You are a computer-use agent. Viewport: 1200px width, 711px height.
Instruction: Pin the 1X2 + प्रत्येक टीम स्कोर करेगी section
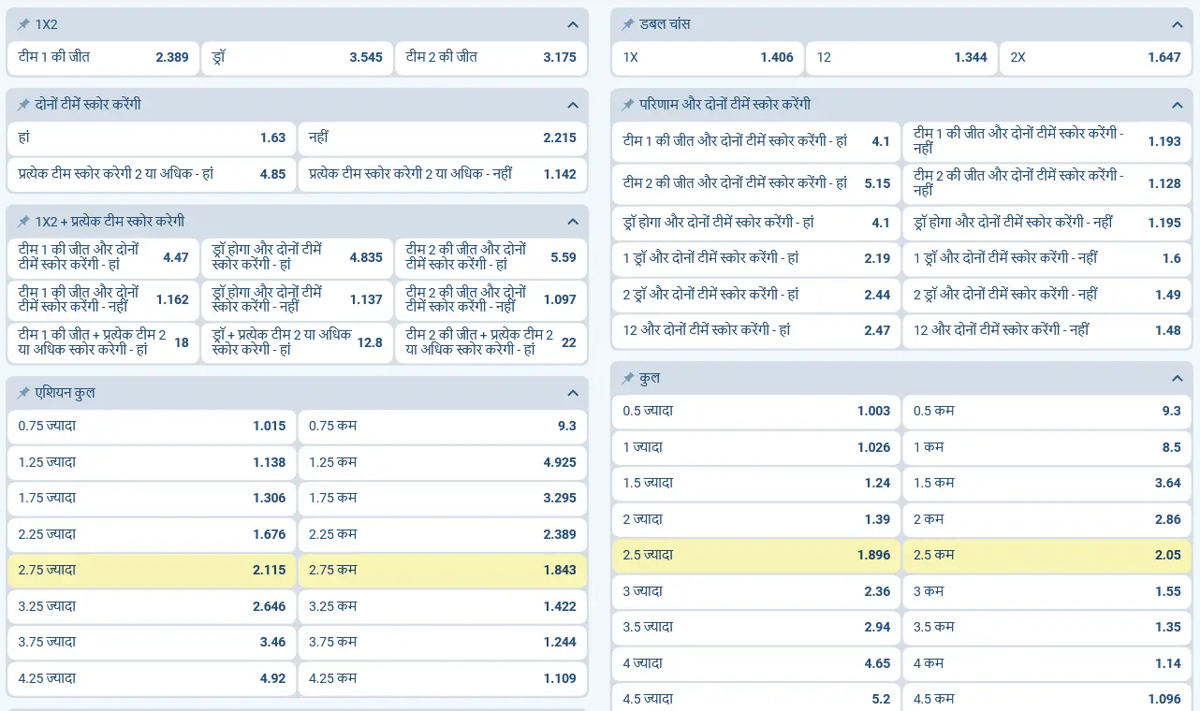[23, 222]
